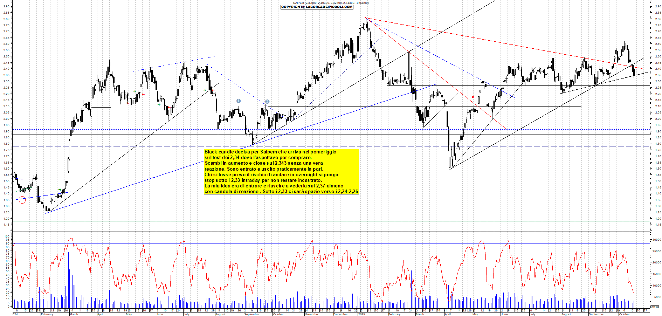Click the 2025 year label on time axis
The height and width of the screenshot is (316, 662).
click(361, 314)
